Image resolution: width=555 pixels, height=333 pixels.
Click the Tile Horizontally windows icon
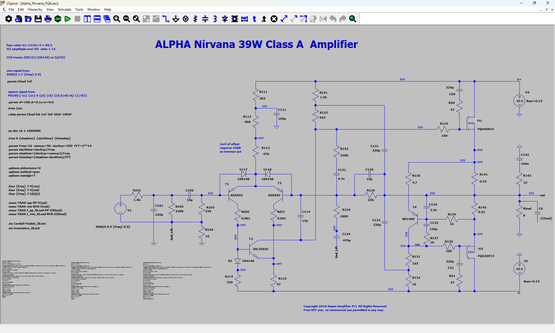click(97, 19)
